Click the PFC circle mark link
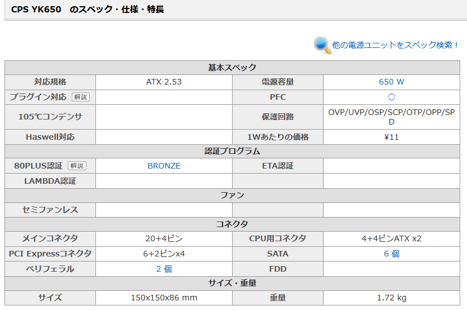This screenshot has height=310, width=467. [391, 97]
